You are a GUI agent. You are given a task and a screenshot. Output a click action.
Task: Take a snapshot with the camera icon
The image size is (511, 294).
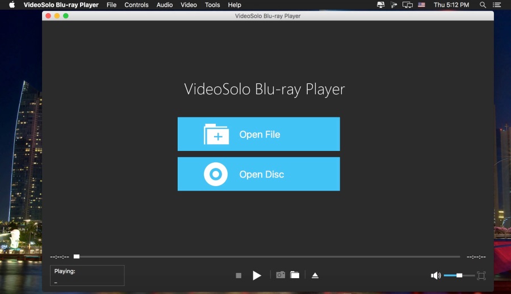click(x=280, y=275)
